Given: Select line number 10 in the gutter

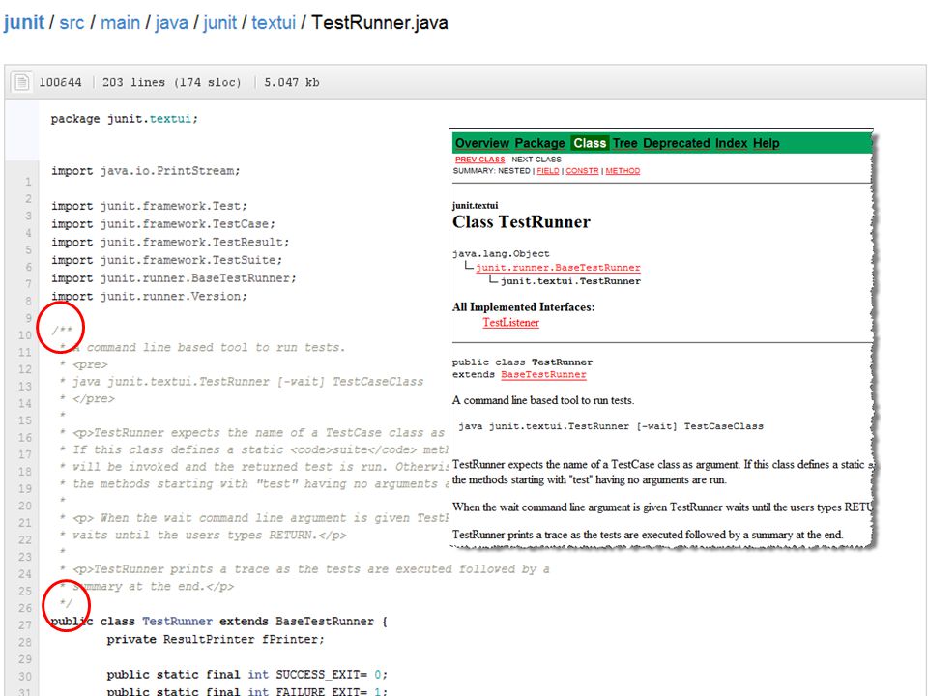Looking at the screenshot, I should click(24, 335).
